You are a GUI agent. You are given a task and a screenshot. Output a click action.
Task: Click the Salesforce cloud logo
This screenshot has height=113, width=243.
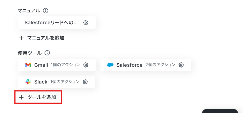[x=110, y=65]
